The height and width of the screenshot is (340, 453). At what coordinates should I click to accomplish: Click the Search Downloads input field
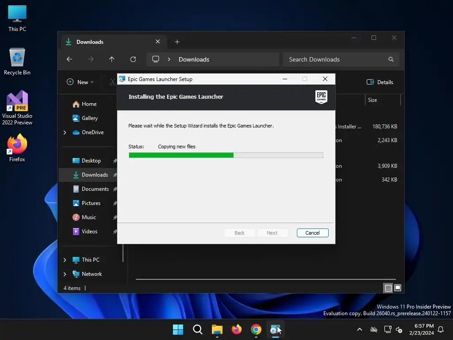coord(341,59)
